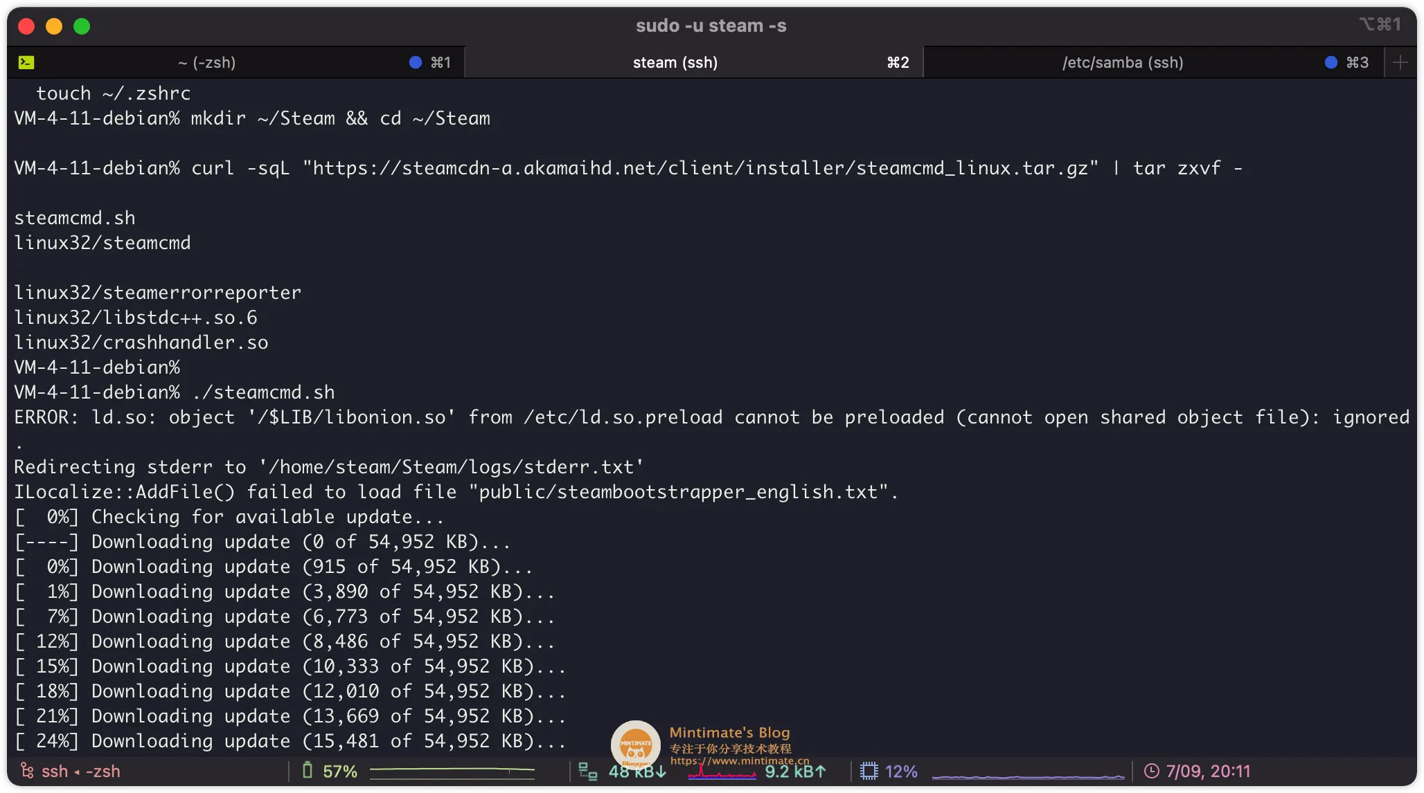This screenshot has height=793, width=1424.
Task: Click the ssh -zsh job status text
Action: click(81, 771)
